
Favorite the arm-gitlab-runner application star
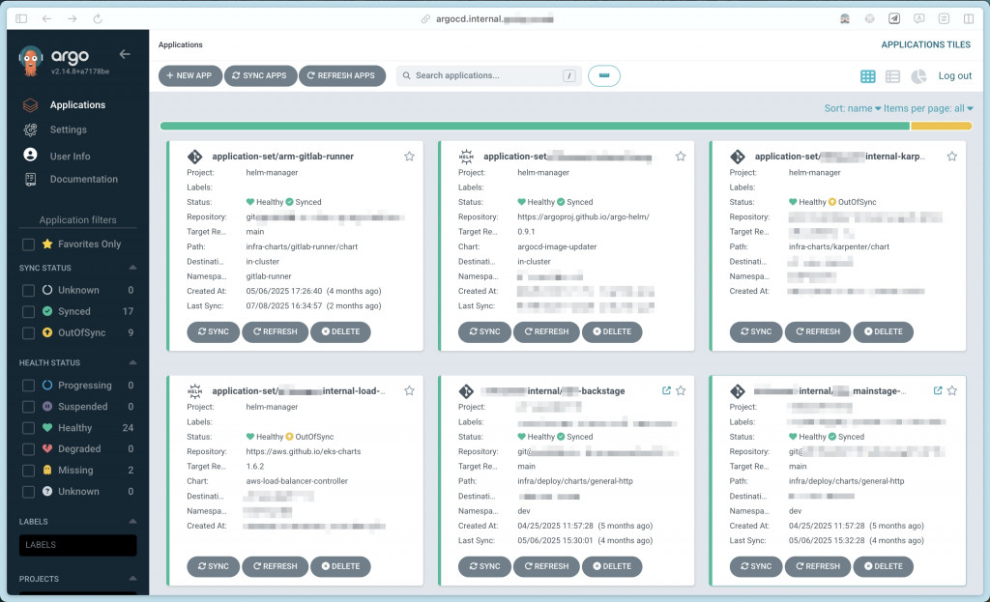coord(409,156)
